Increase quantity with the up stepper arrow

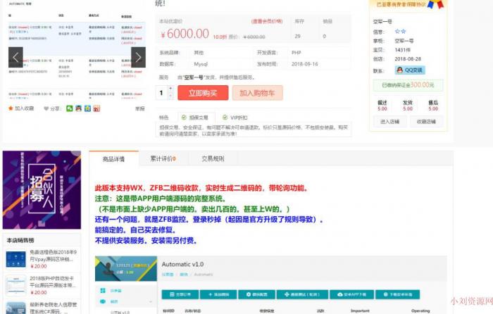(170, 89)
